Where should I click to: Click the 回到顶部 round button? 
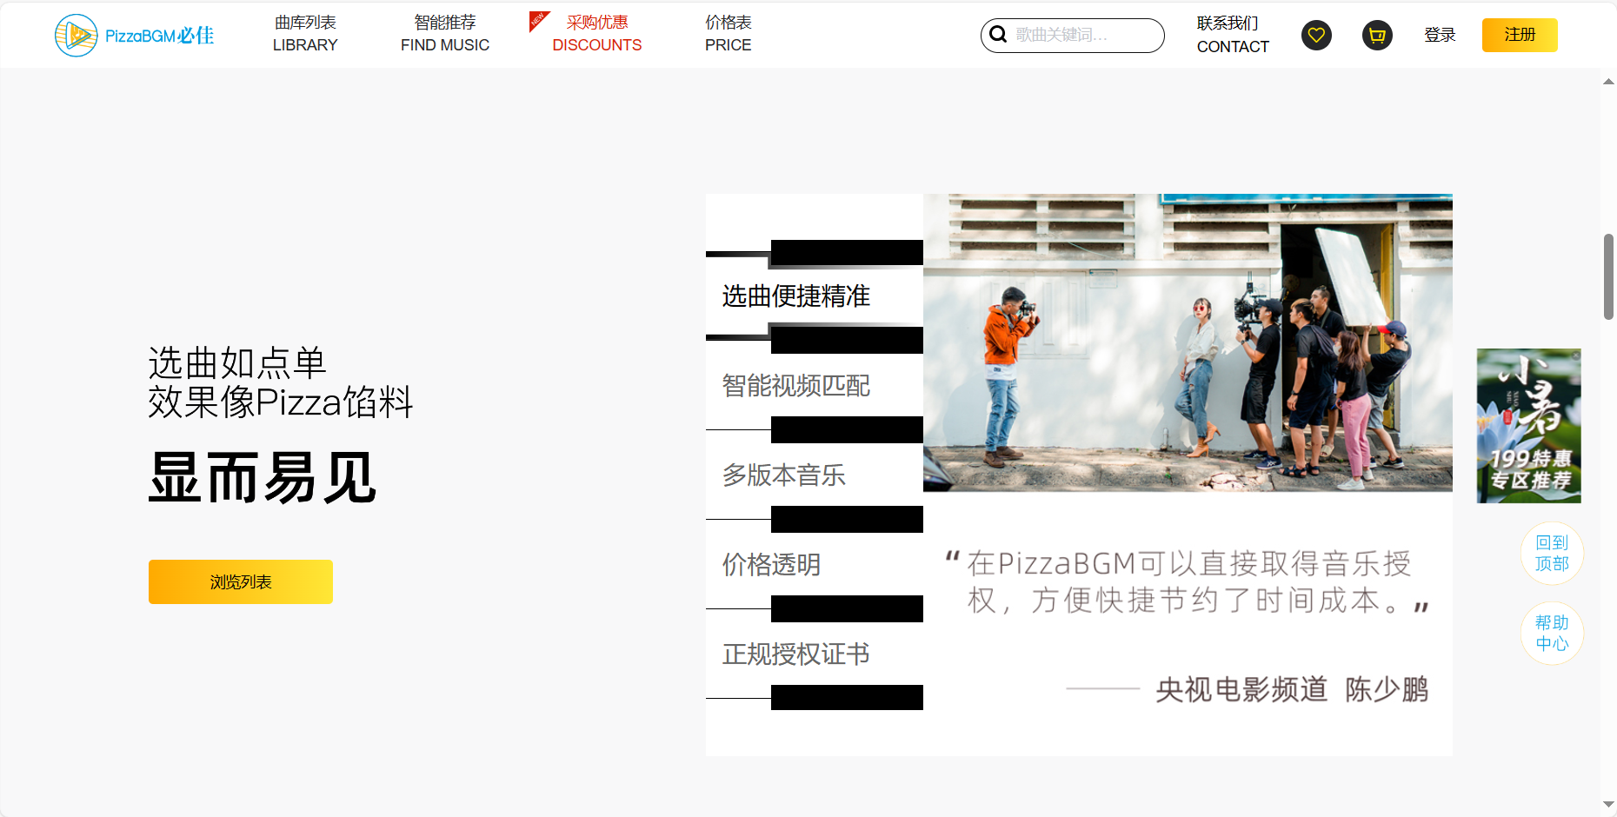point(1552,553)
